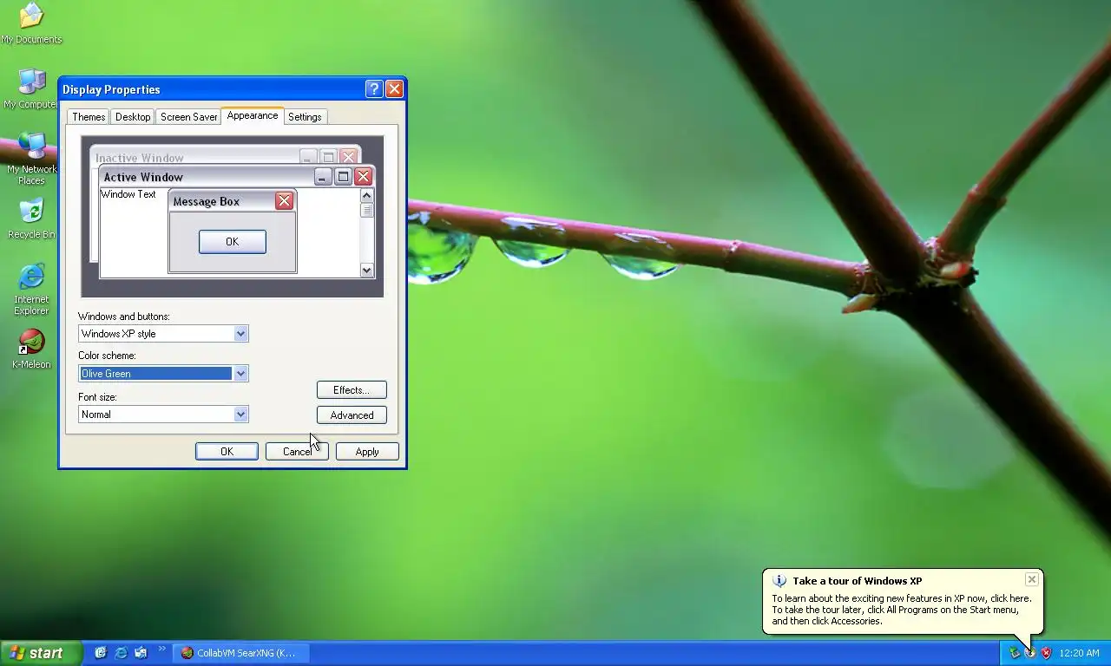Screen dimensions: 1111x666
Task: Open the Start menu
Action: [41, 653]
